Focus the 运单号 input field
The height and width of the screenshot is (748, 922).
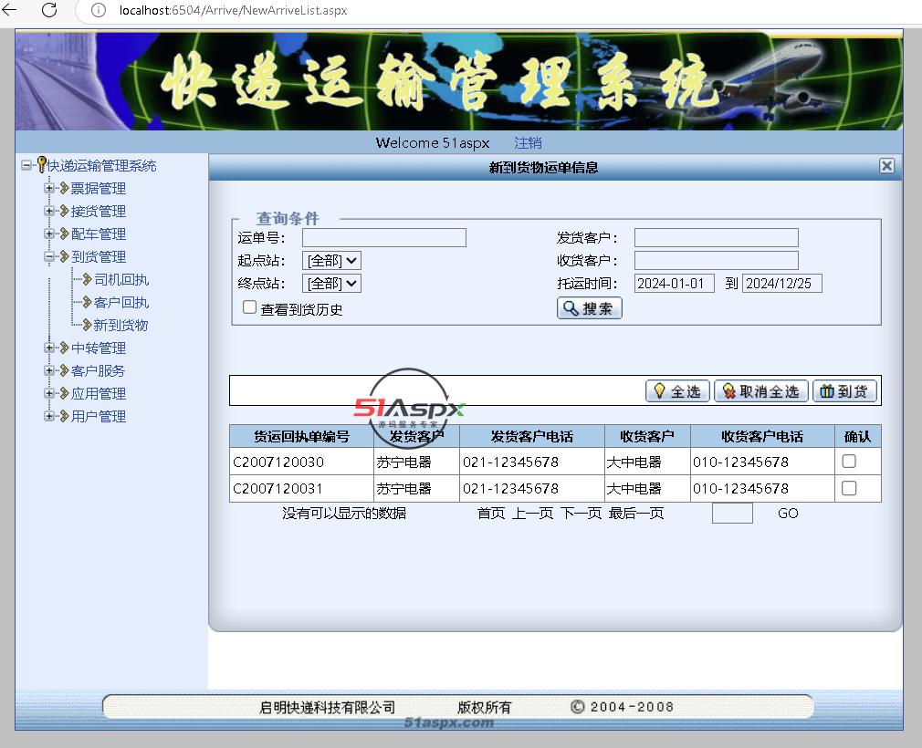click(x=384, y=237)
